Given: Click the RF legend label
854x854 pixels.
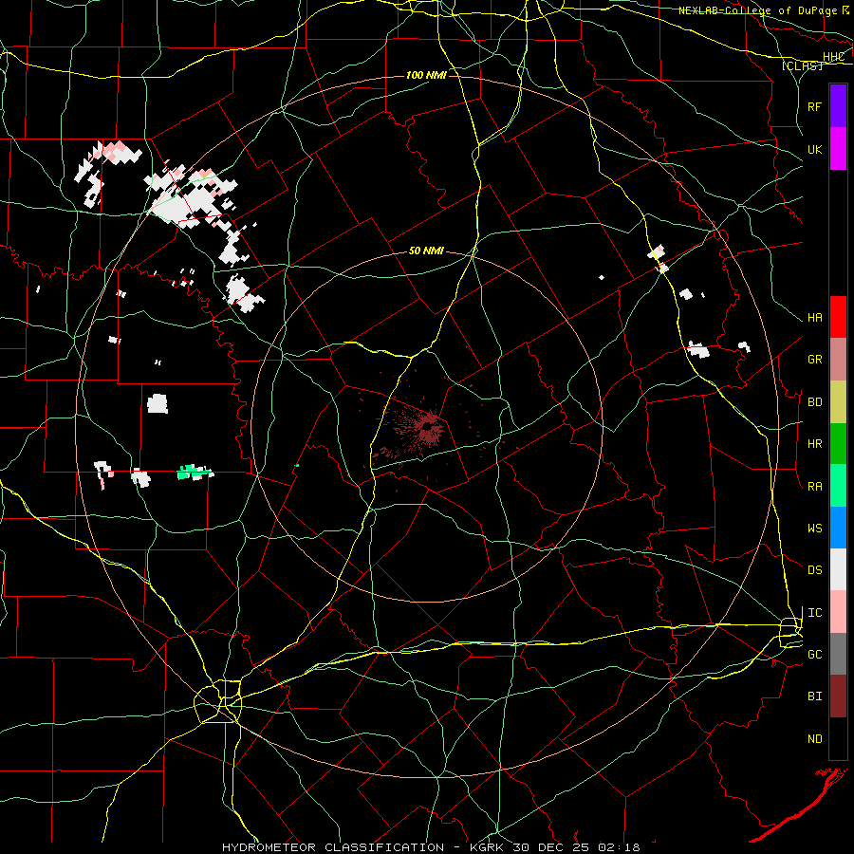Looking at the screenshot, I should pos(815,106).
